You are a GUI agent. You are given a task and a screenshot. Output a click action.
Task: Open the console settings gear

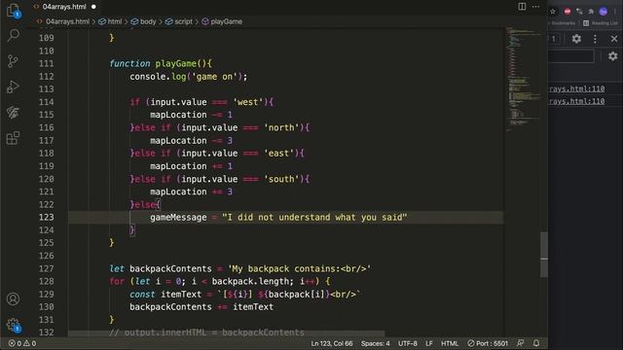point(613,56)
